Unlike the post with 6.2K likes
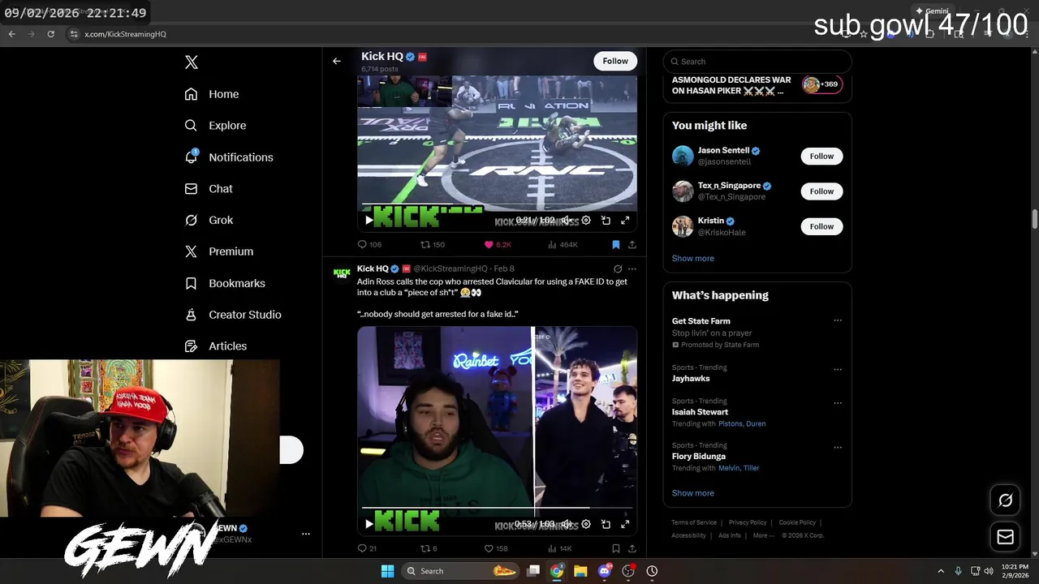This screenshot has height=584, width=1039. pos(498,244)
